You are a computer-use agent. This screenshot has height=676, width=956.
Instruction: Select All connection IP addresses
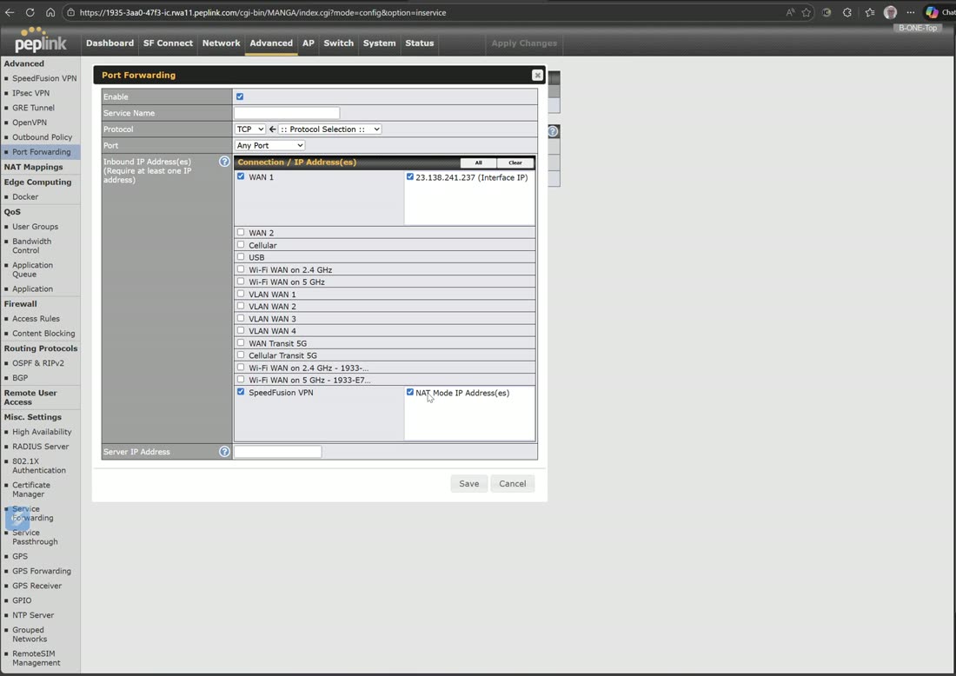point(478,162)
